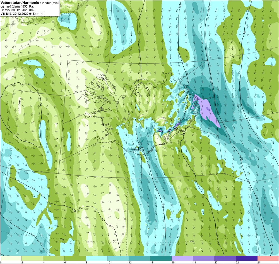Click the 20W longitude label
Viewport: 279px width, 264px height.
pos(128,113)
